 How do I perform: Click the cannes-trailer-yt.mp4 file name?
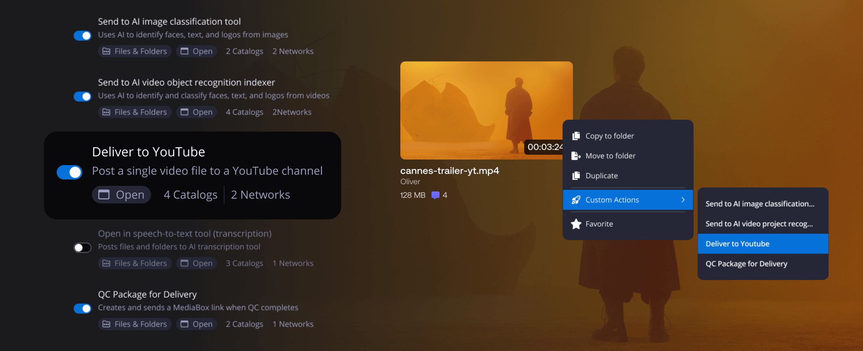[449, 171]
